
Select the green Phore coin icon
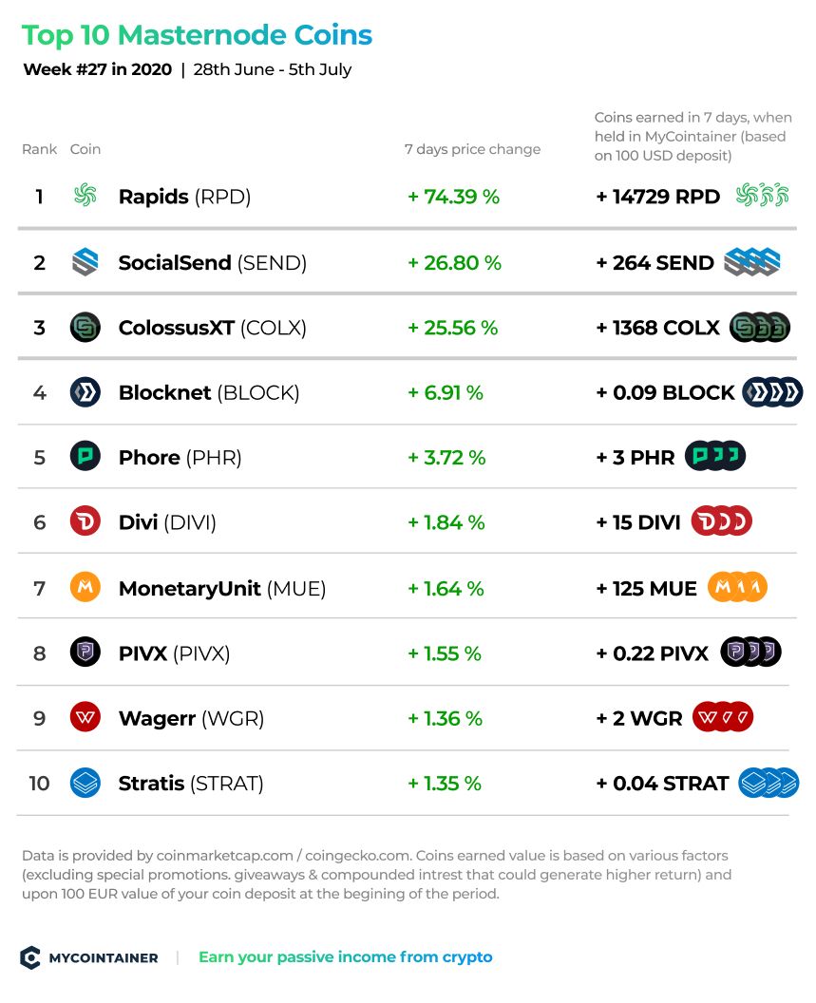click(85, 457)
